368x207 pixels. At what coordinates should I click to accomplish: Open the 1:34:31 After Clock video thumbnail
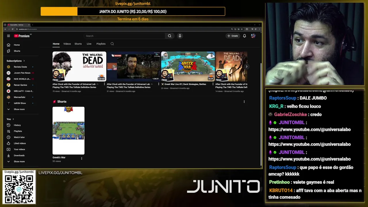(133, 66)
